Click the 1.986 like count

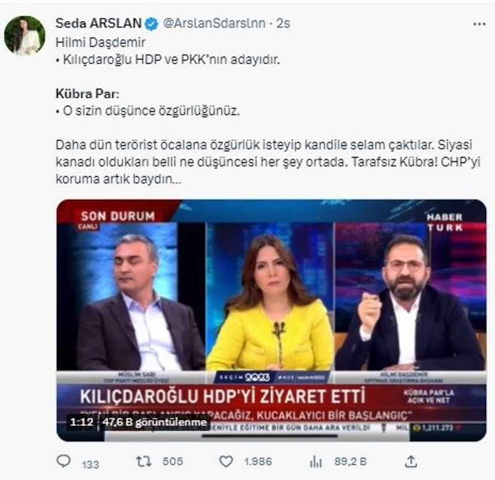click(x=258, y=461)
